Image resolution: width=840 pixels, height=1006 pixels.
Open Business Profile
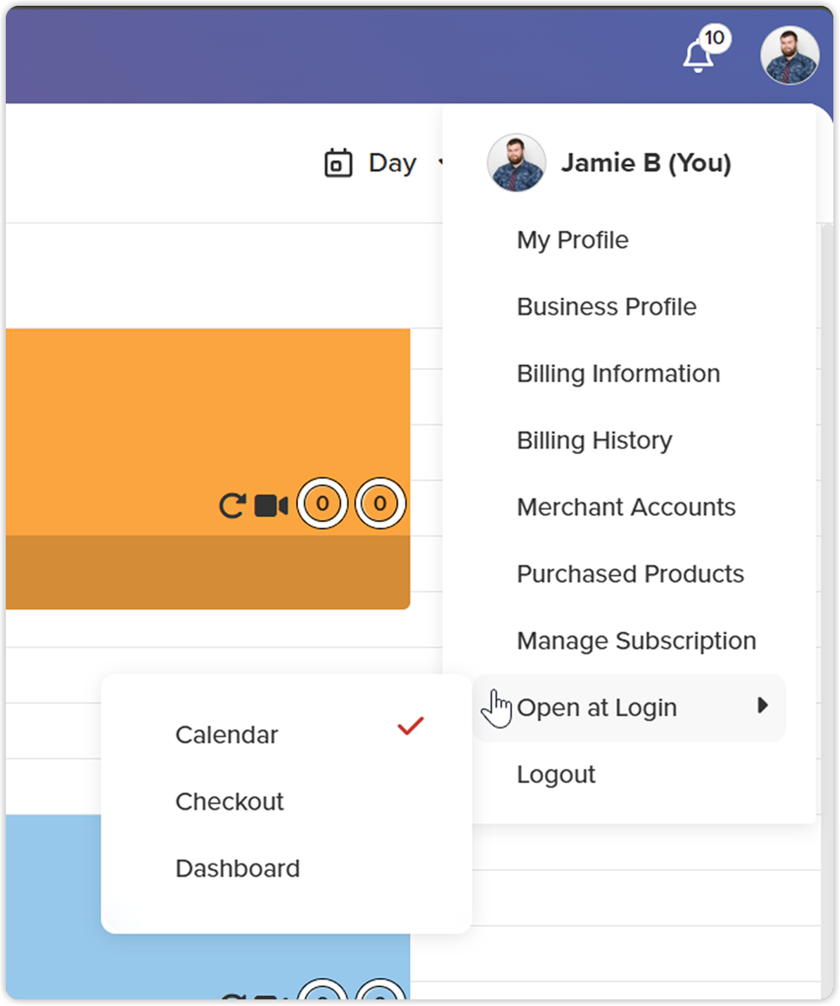[x=607, y=306]
